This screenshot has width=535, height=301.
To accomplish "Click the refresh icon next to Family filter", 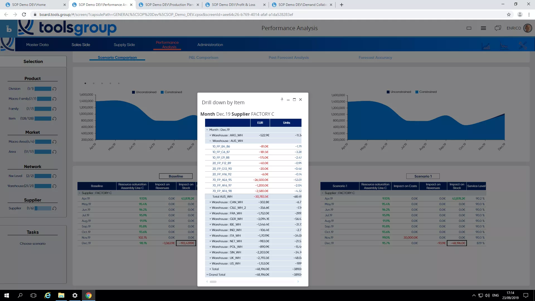I will (x=54, y=108).
